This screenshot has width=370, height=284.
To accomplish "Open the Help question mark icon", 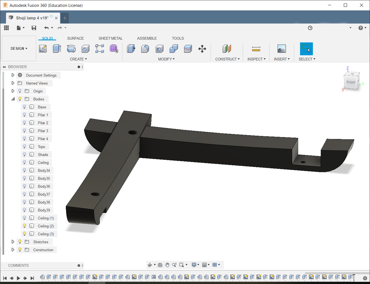I will pos(361,28).
